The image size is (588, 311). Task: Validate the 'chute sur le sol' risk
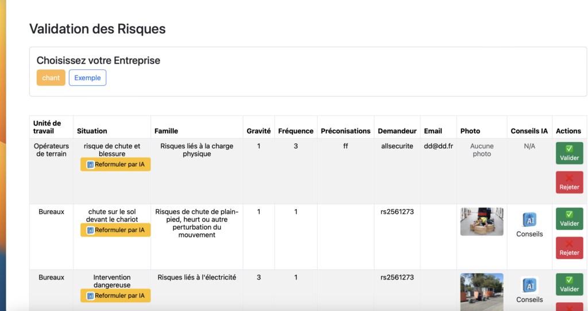click(x=569, y=219)
